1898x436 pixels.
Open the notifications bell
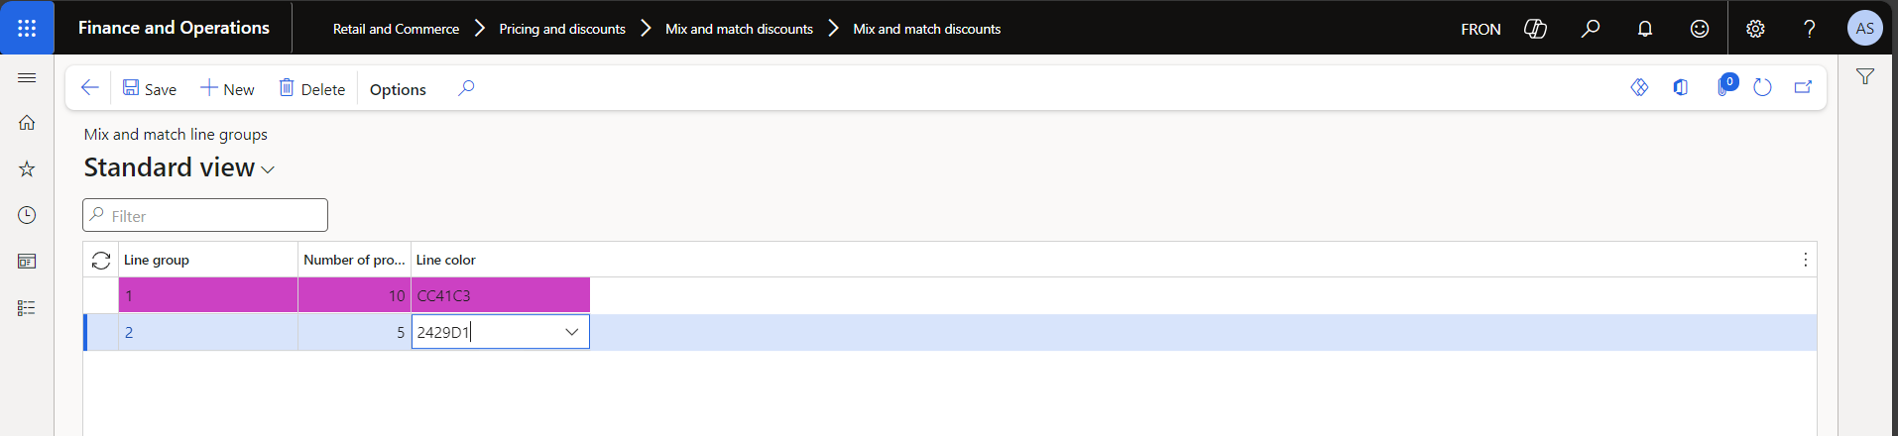click(1645, 29)
